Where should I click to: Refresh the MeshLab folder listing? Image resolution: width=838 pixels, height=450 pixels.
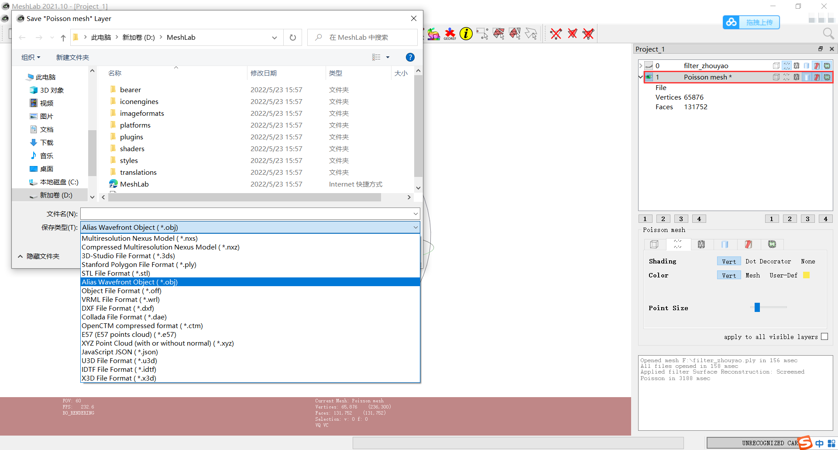(x=293, y=38)
